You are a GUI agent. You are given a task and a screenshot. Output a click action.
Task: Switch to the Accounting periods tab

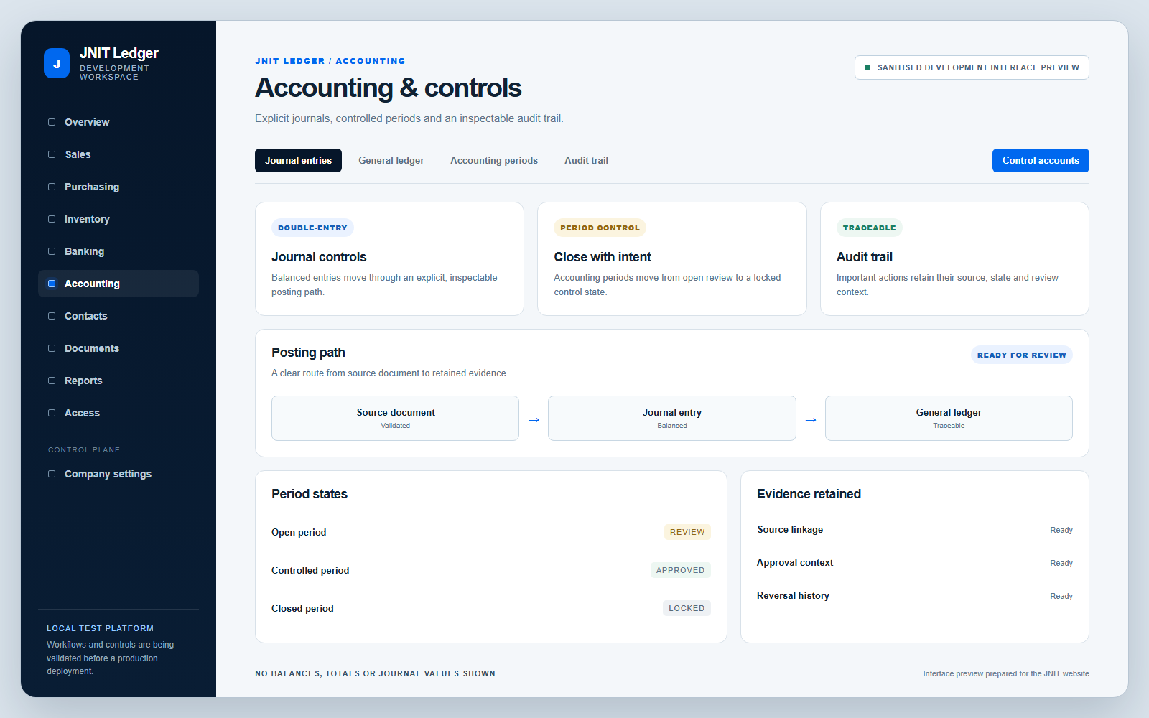click(x=494, y=160)
